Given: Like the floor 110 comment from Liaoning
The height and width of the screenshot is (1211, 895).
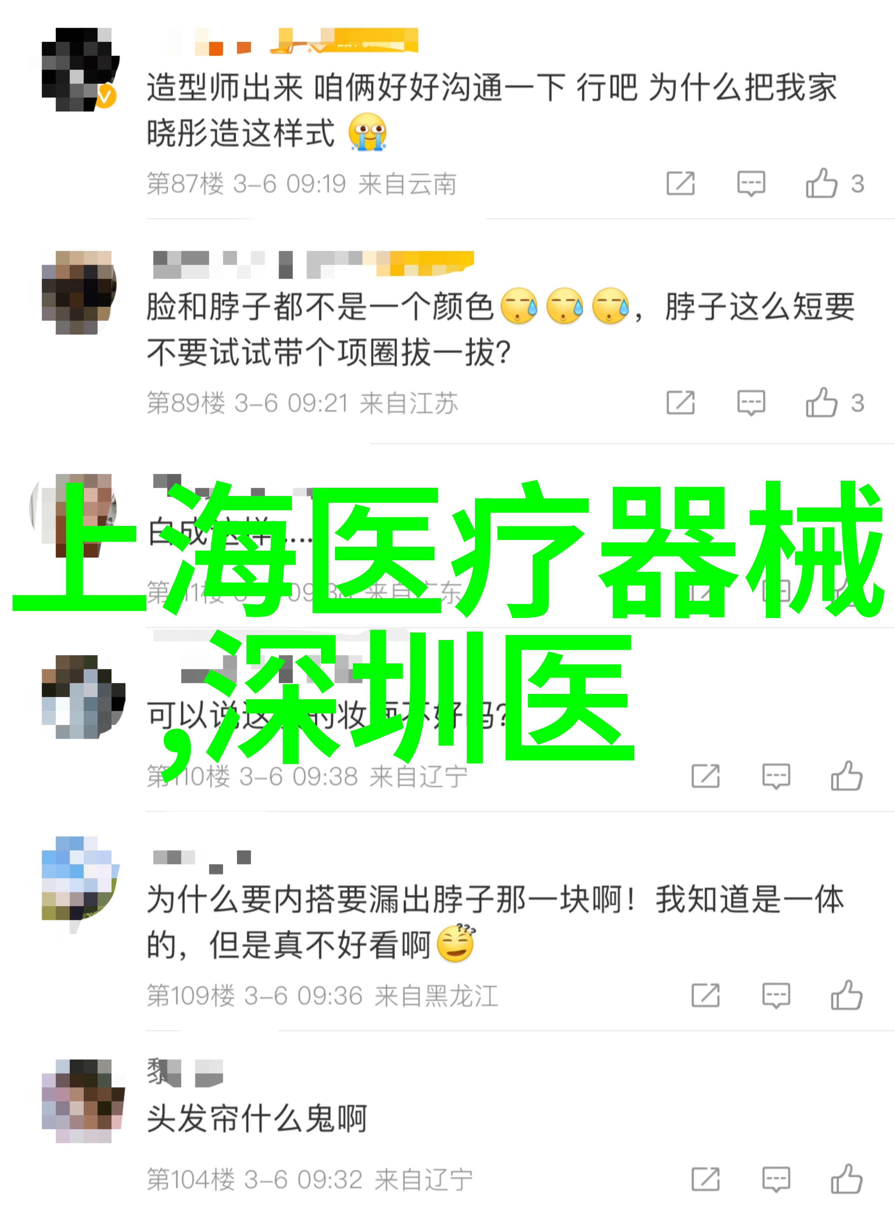Looking at the screenshot, I should tap(847, 776).
